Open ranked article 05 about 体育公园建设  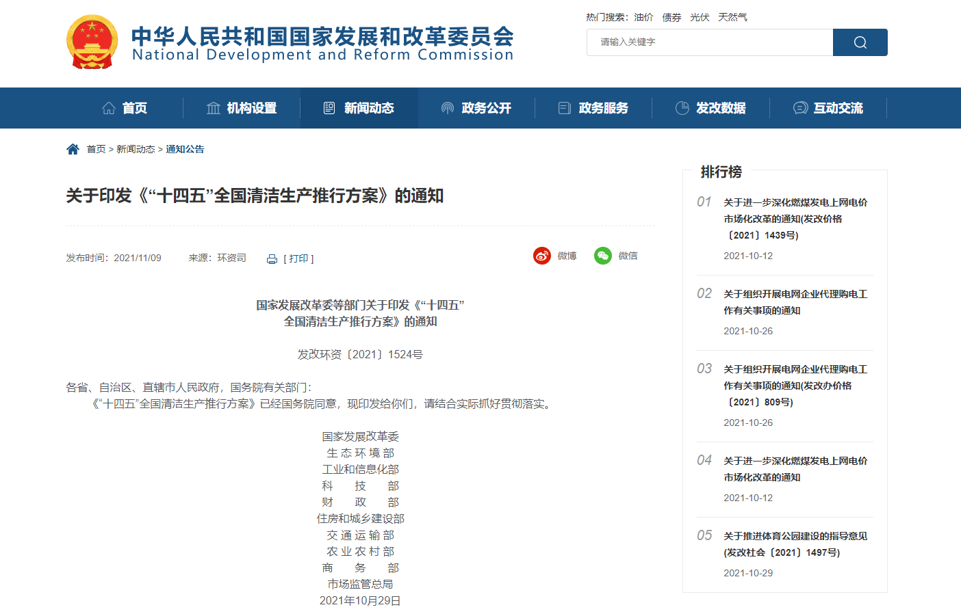[795, 544]
